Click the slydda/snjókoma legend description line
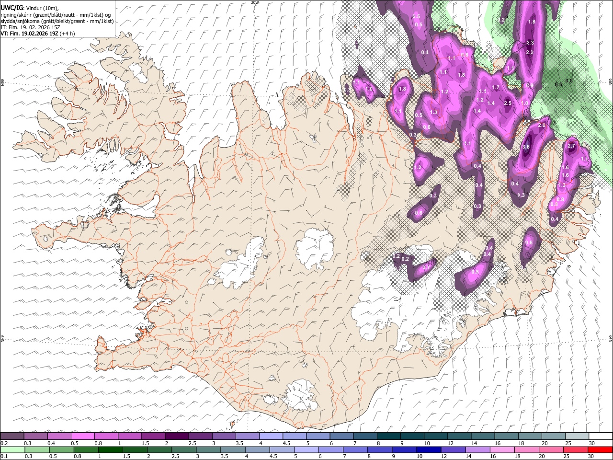Screen dimensions: 613x460 pyautogui.click(x=57, y=21)
